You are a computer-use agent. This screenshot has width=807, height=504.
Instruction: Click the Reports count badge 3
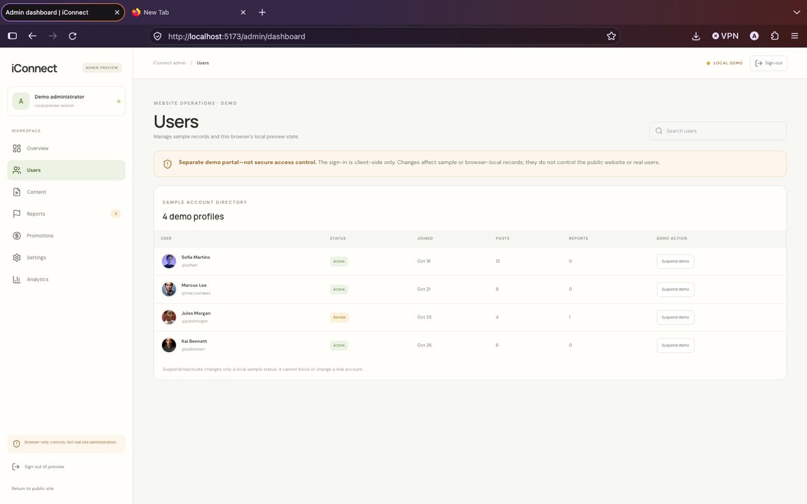coord(116,214)
